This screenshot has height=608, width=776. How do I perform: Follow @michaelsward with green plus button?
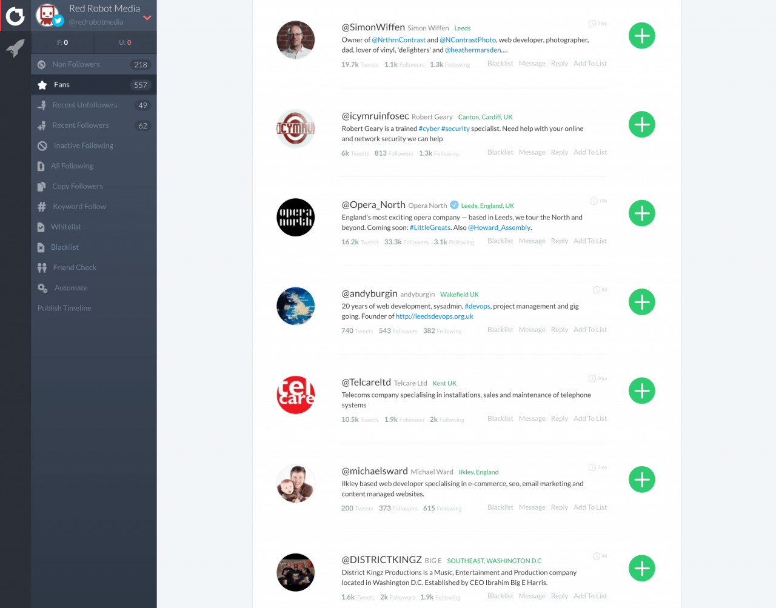tap(642, 479)
